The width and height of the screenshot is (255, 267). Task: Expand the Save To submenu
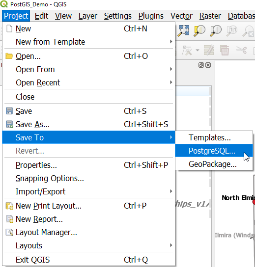[88, 137]
